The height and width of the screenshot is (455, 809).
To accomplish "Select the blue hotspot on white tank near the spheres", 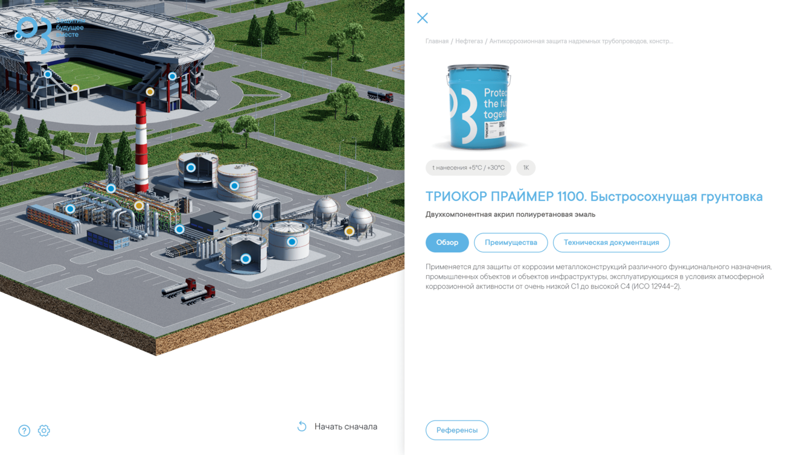I will tap(292, 242).
